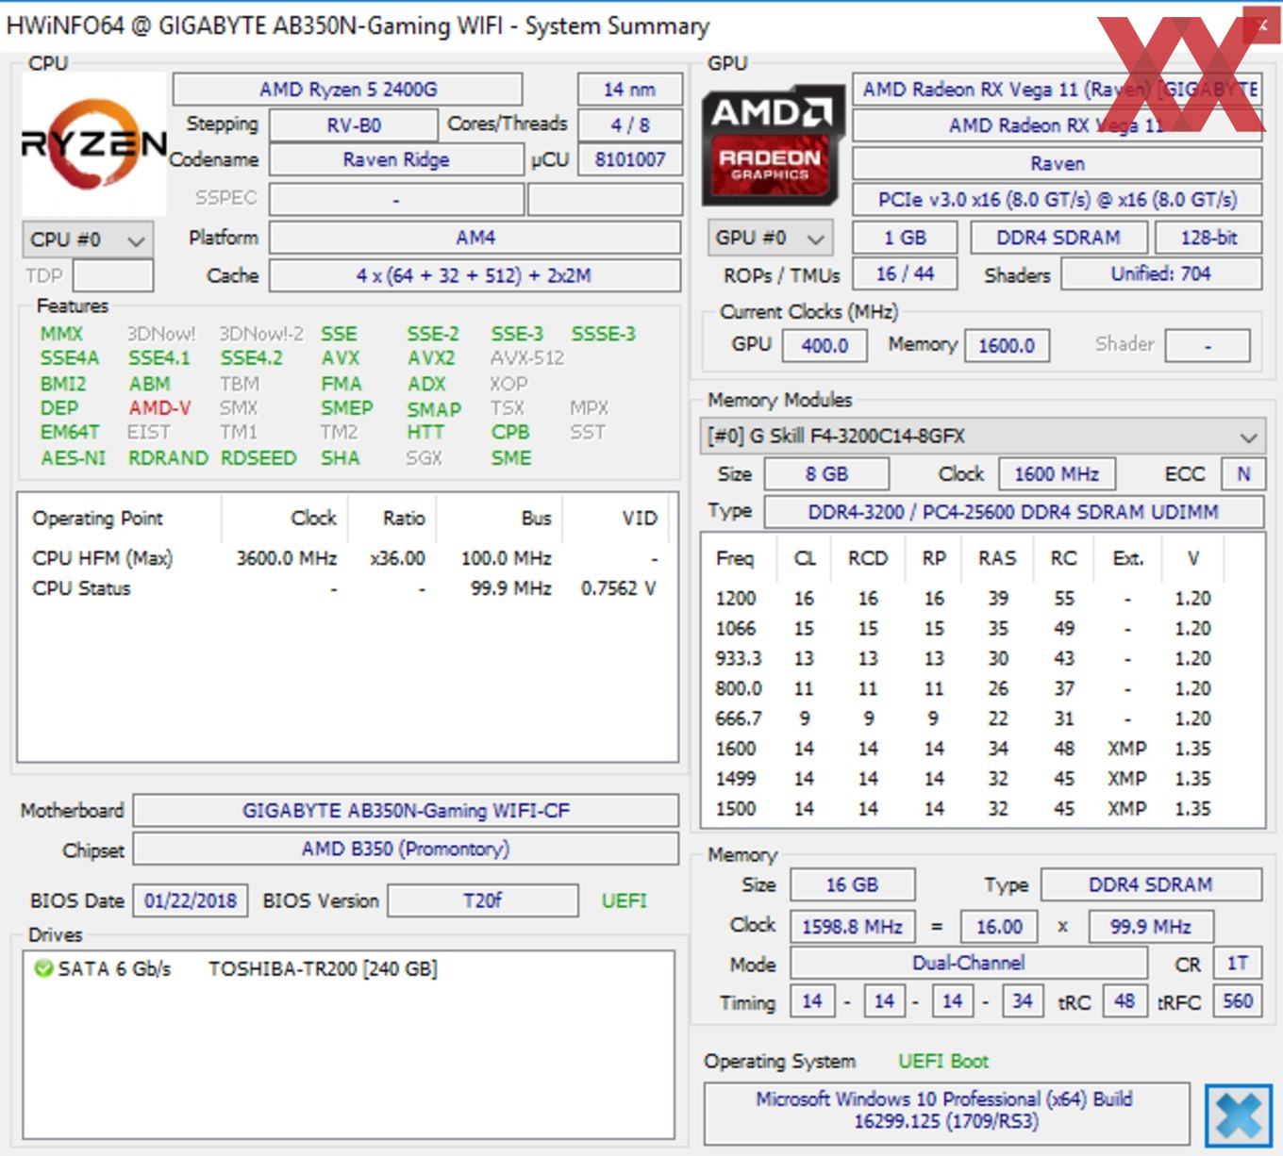Click the tRC value 48 field
Screen dimensions: 1283x1156
[1125, 1001]
